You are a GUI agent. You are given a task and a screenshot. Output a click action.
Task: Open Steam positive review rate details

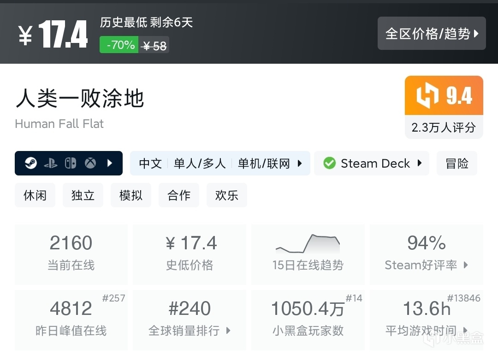427,254
